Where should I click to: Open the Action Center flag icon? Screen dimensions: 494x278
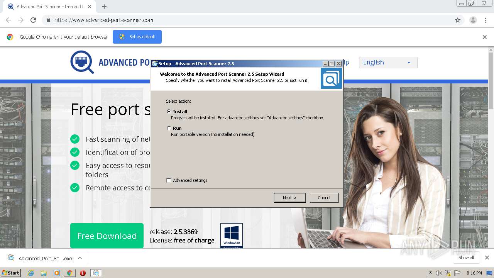point(457,273)
